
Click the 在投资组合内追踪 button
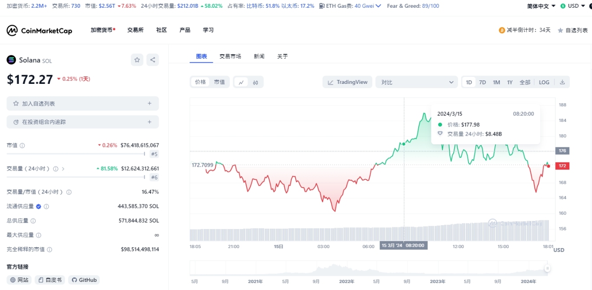click(x=83, y=122)
